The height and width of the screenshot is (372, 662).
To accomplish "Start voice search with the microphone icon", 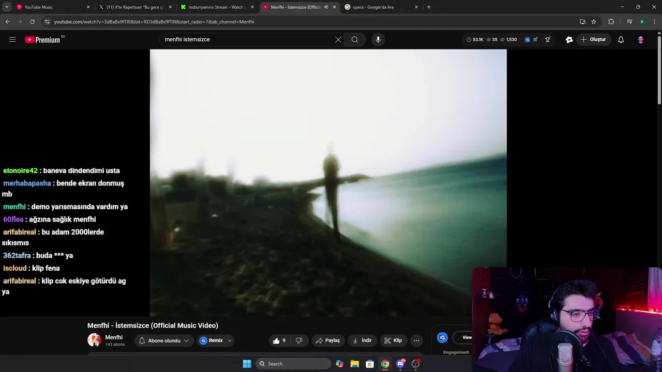I will point(378,39).
